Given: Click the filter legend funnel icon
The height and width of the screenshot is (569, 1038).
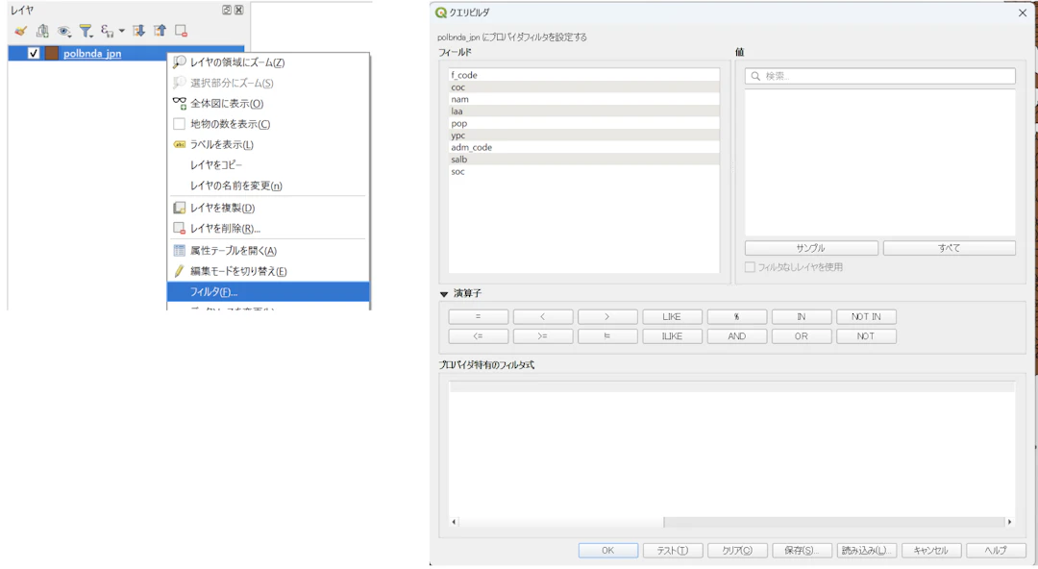Looking at the screenshot, I should (86, 31).
